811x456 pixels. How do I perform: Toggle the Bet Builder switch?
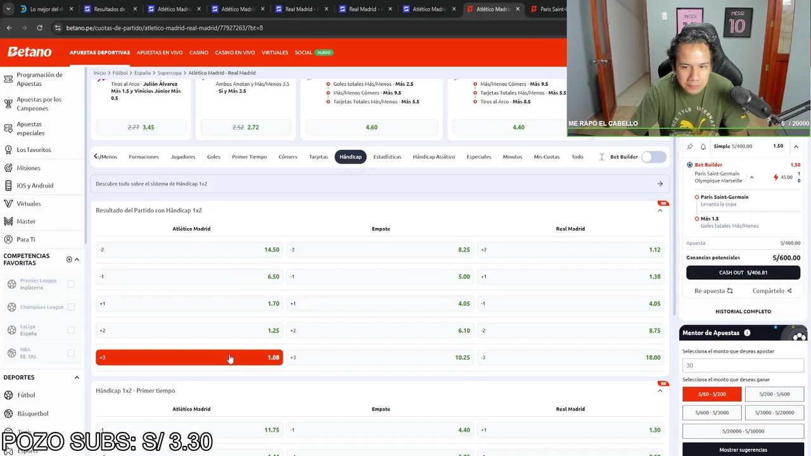654,157
